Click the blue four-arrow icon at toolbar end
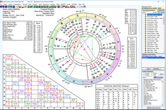This screenshot has width=166, height=110. 84,7
